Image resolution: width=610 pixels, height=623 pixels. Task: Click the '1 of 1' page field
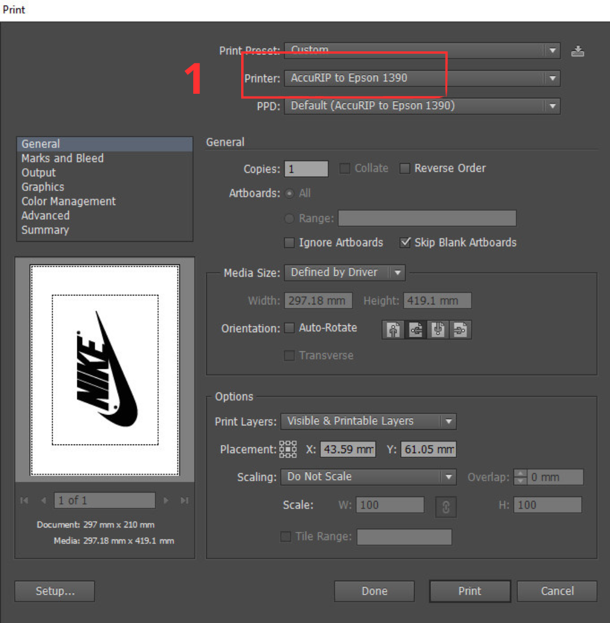(105, 500)
